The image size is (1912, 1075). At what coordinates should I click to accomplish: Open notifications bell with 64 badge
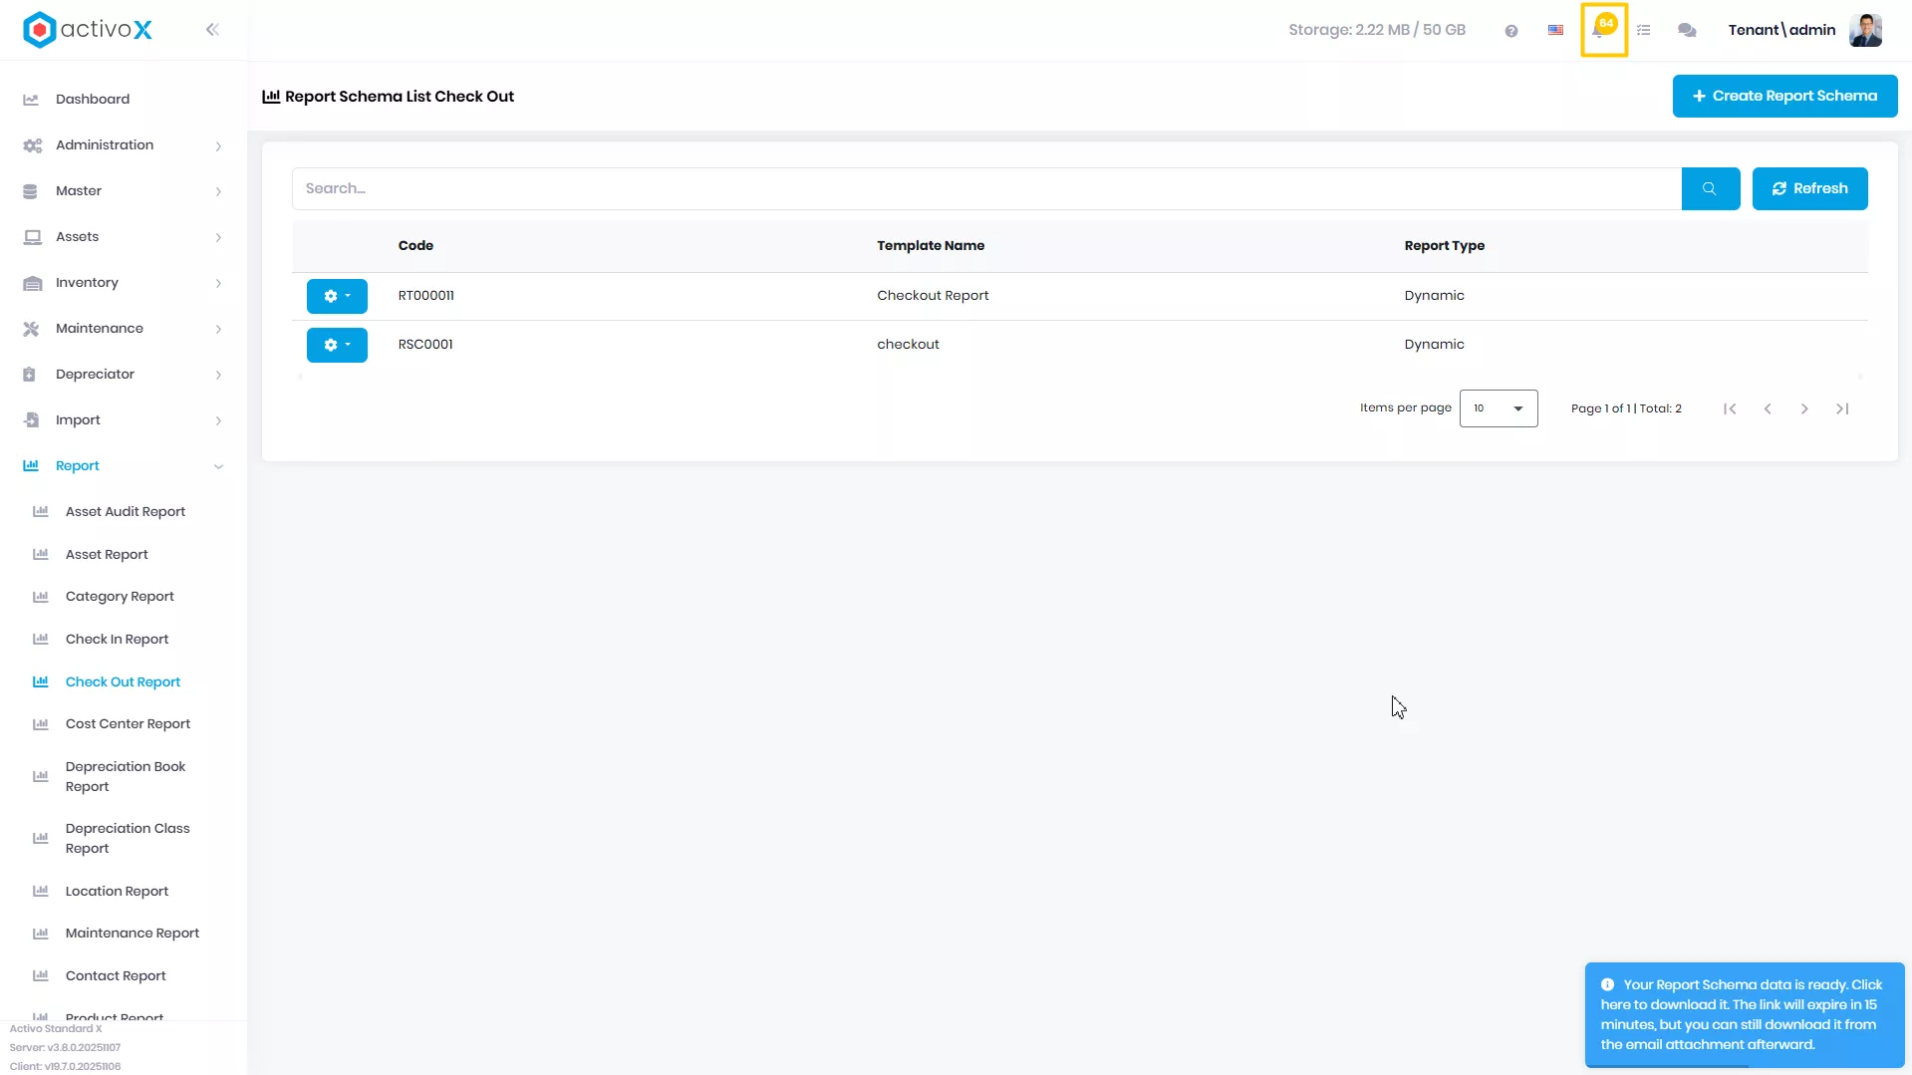(x=1603, y=29)
